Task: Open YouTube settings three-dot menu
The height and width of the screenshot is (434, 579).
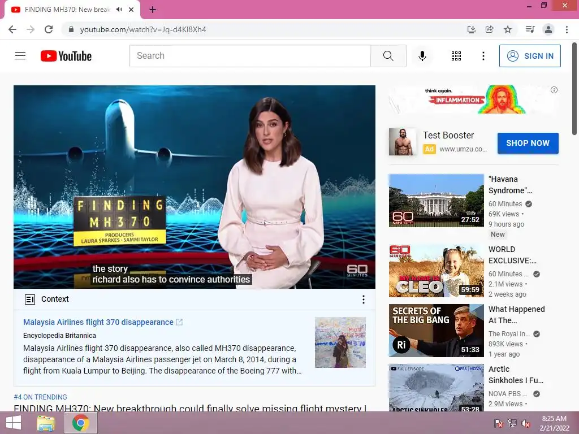Action: pos(483,56)
